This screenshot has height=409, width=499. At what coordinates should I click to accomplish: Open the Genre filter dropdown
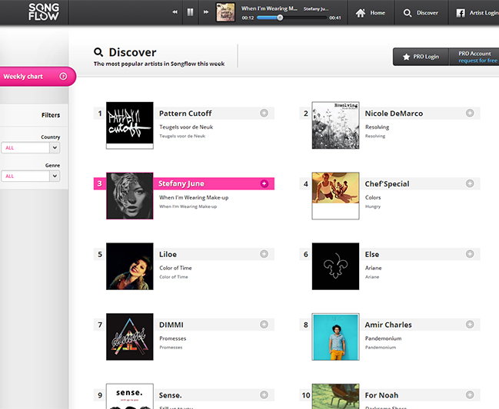[31, 176]
